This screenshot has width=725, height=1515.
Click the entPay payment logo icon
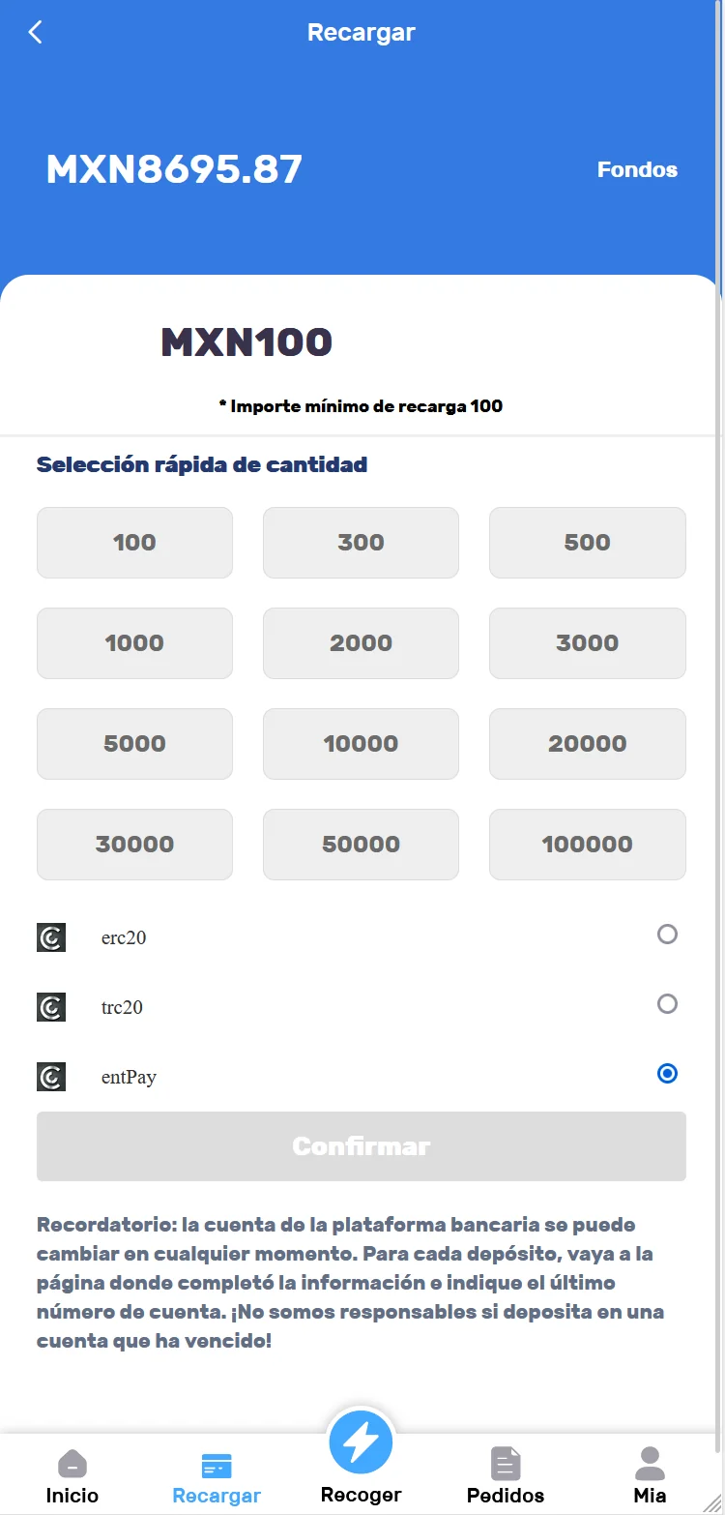[51, 1077]
